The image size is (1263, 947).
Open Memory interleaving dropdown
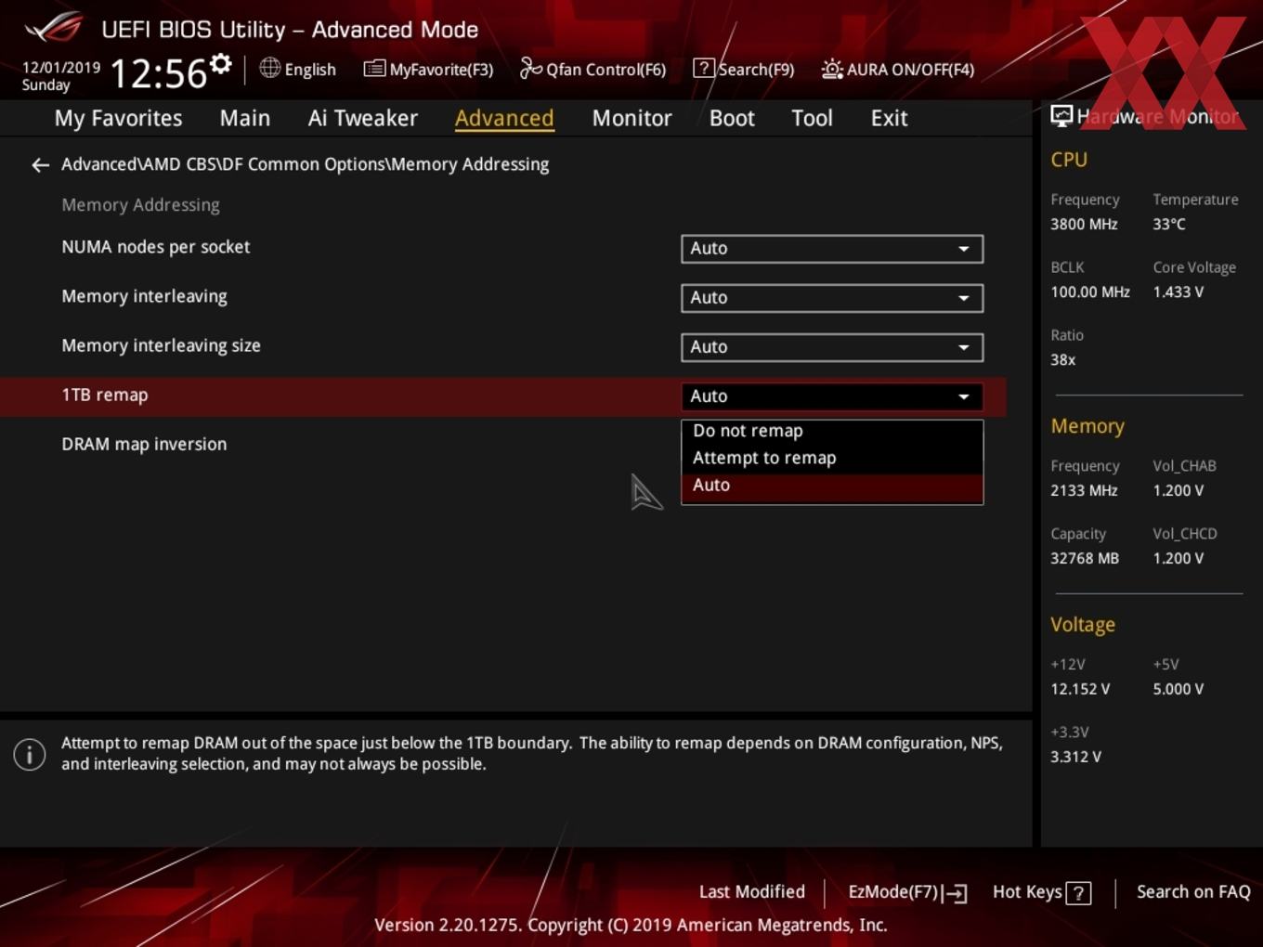832,298
